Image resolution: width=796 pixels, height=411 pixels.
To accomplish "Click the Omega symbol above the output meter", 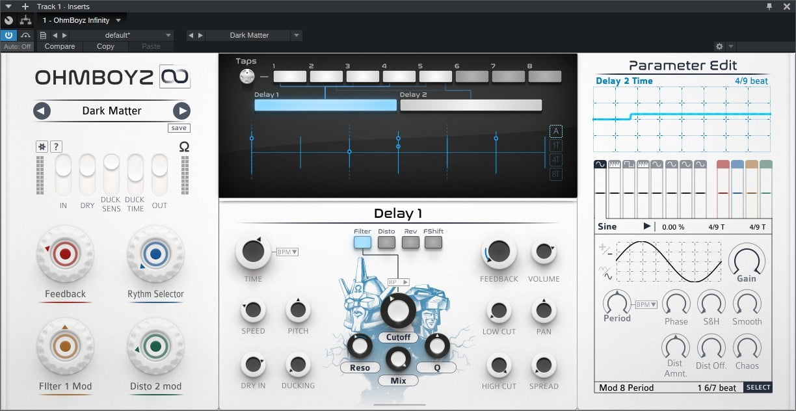I will (184, 147).
